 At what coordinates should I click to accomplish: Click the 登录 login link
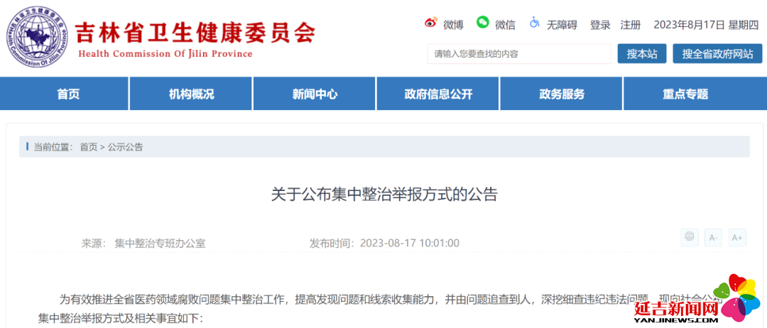pyautogui.click(x=600, y=25)
